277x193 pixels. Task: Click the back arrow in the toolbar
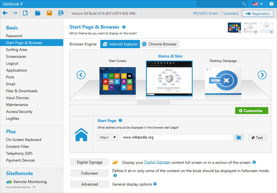5,13
